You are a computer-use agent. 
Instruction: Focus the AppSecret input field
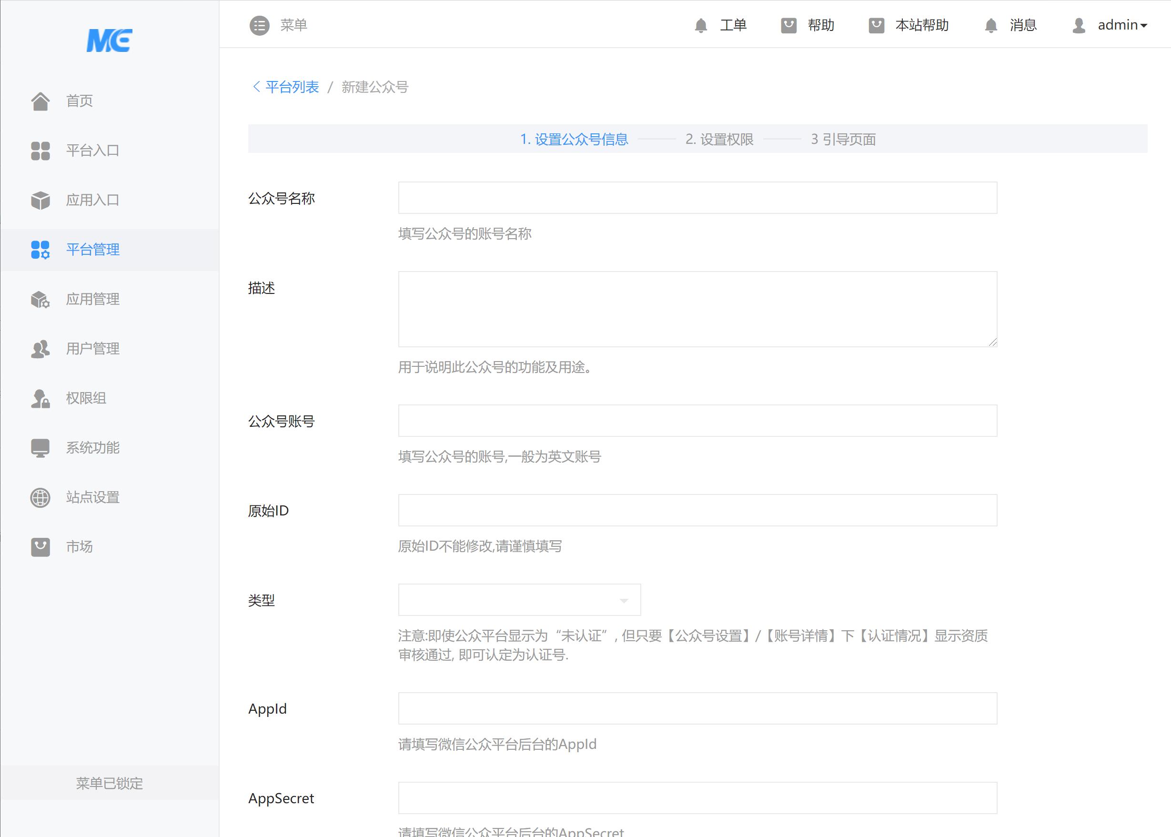697,798
